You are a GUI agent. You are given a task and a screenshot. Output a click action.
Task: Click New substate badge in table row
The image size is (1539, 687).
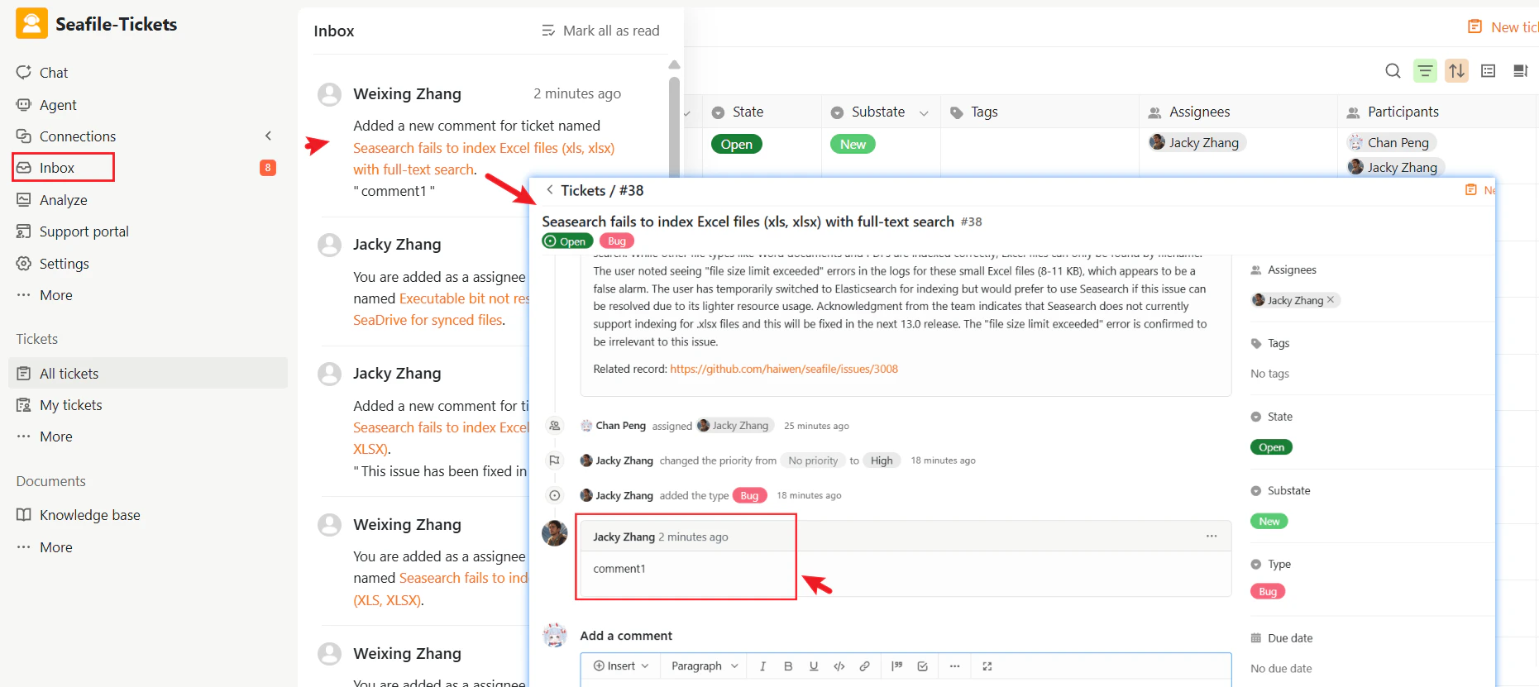[853, 144]
